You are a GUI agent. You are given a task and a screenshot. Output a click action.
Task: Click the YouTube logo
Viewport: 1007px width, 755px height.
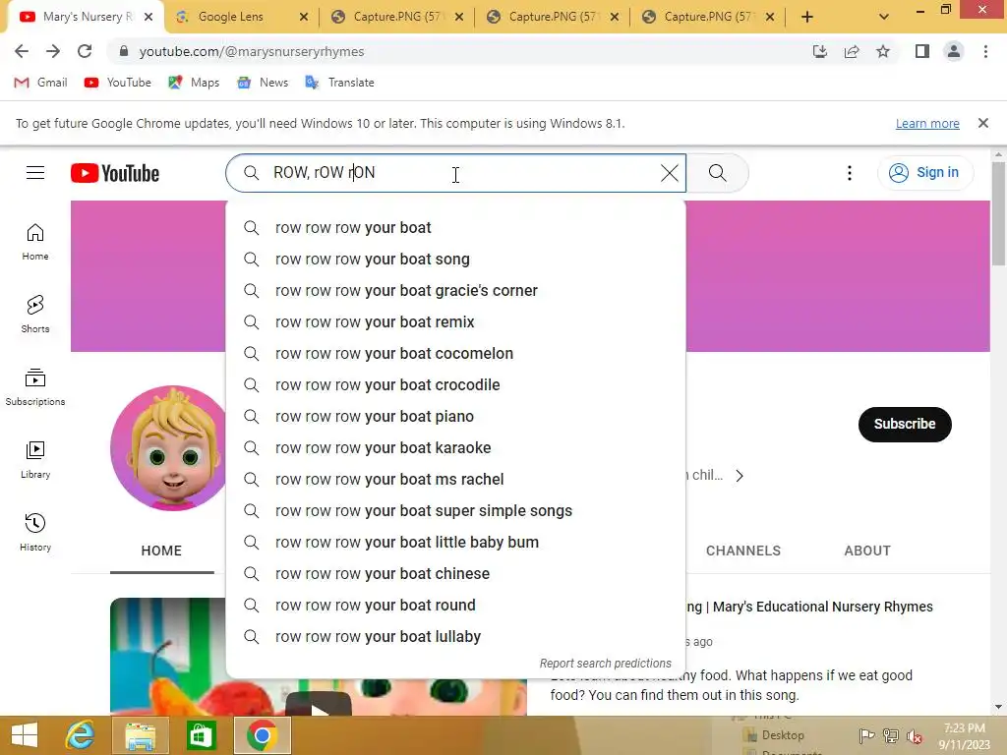coord(115,173)
